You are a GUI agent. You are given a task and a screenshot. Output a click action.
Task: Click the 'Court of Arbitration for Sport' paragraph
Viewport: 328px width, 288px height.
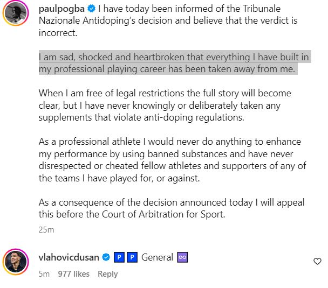click(172, 209)
